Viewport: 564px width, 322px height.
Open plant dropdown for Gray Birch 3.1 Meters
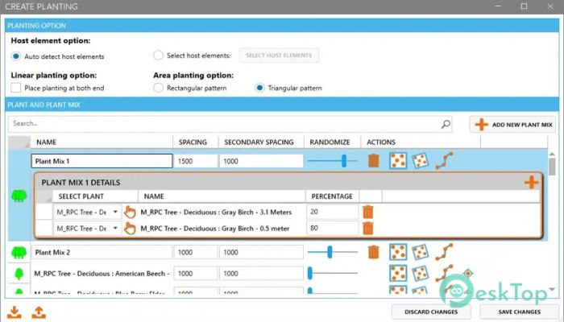pyautogui.click(x=116, y=213)
